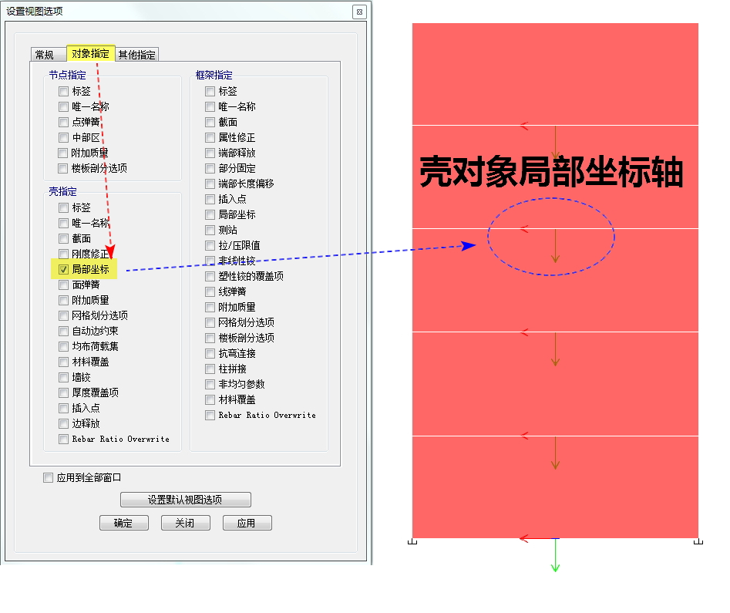Image resolution: width=730 pixels, height=613 pixels.
Task: Open the 其他指定 tab
Action: point(137,55)
